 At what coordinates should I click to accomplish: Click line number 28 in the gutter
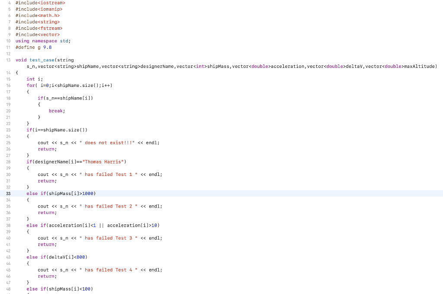pos(8,162)
